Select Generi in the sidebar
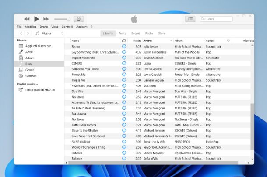This screenshot has height=177, width=267. pos(39,70)
